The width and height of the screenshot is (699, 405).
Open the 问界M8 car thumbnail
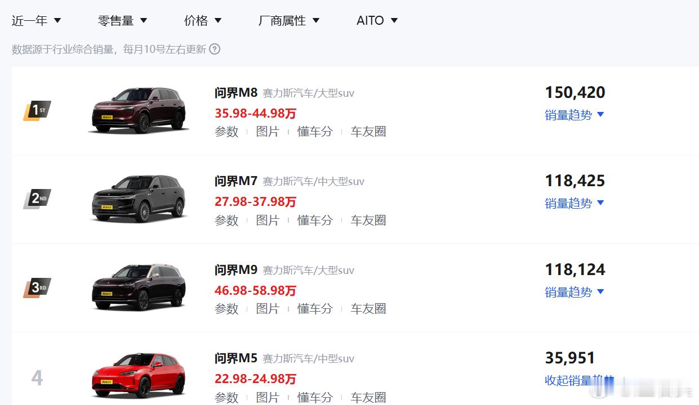click(139, 110)
